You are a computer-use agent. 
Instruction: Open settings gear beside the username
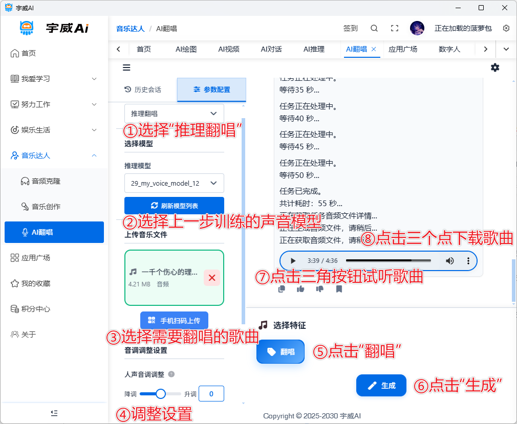(506, 28)
